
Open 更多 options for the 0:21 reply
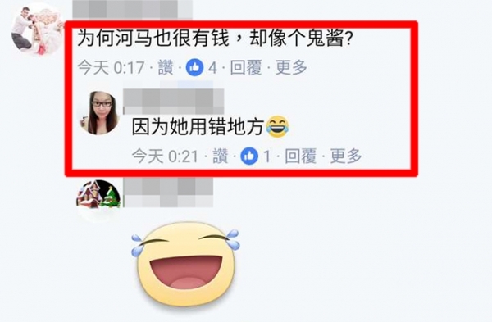pyautogui.click(x=346, y=156)
